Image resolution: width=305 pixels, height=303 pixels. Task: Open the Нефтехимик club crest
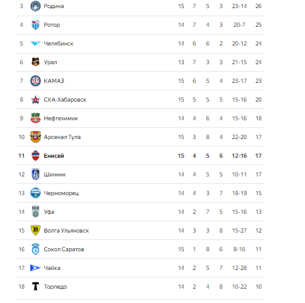[36, 118]
